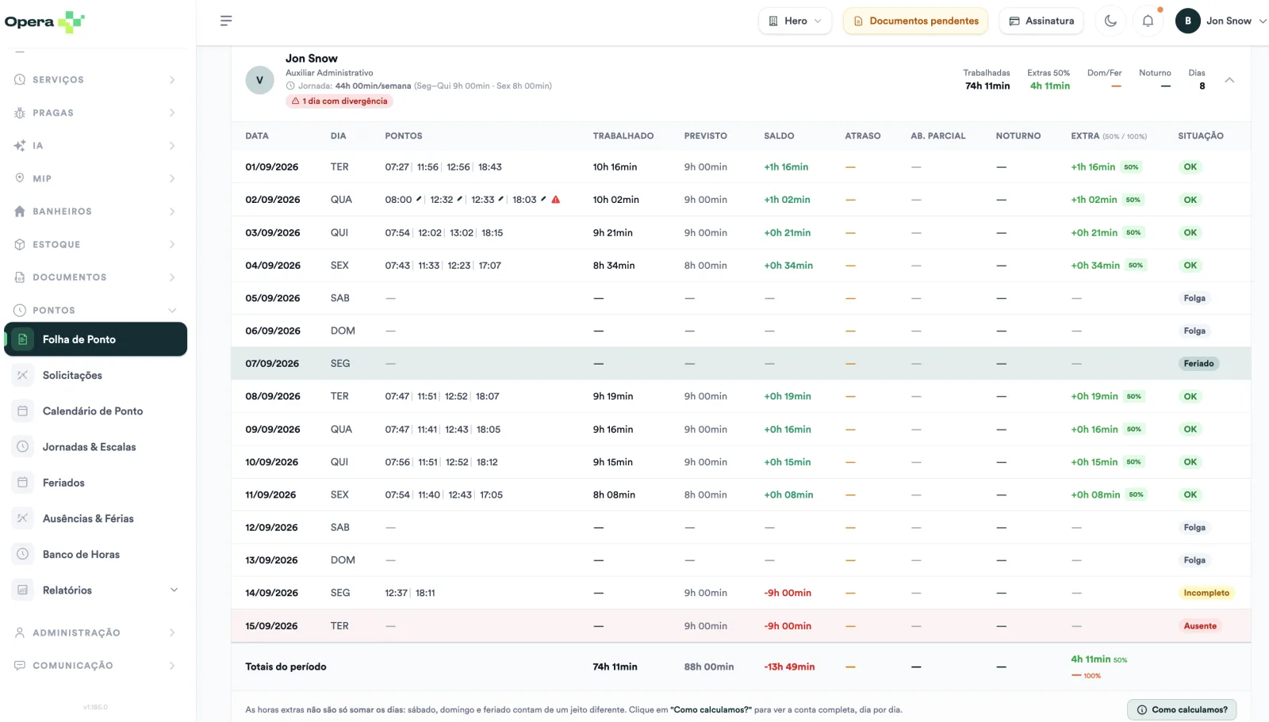Click the date cell 10/09/2026
The width and height of the screenshot is (1269, 722).
click(272, 462)
